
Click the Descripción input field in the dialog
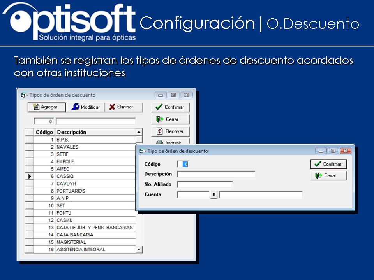click(216, 174)
